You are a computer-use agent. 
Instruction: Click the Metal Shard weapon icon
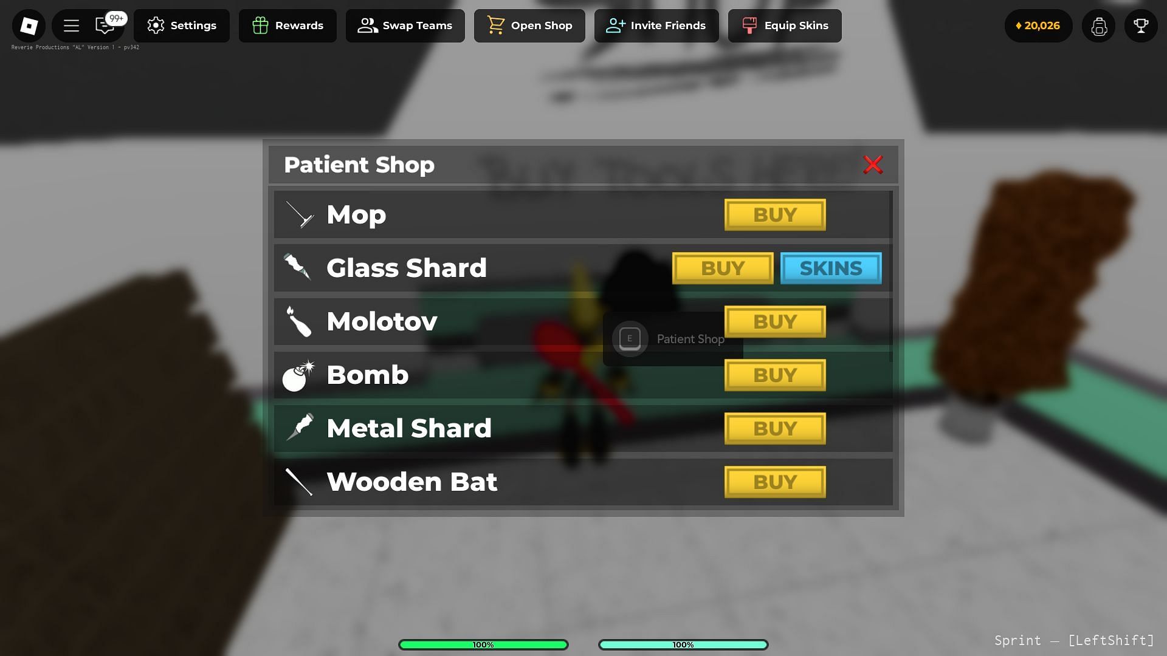pyautogui.click(x=297, y=427)
